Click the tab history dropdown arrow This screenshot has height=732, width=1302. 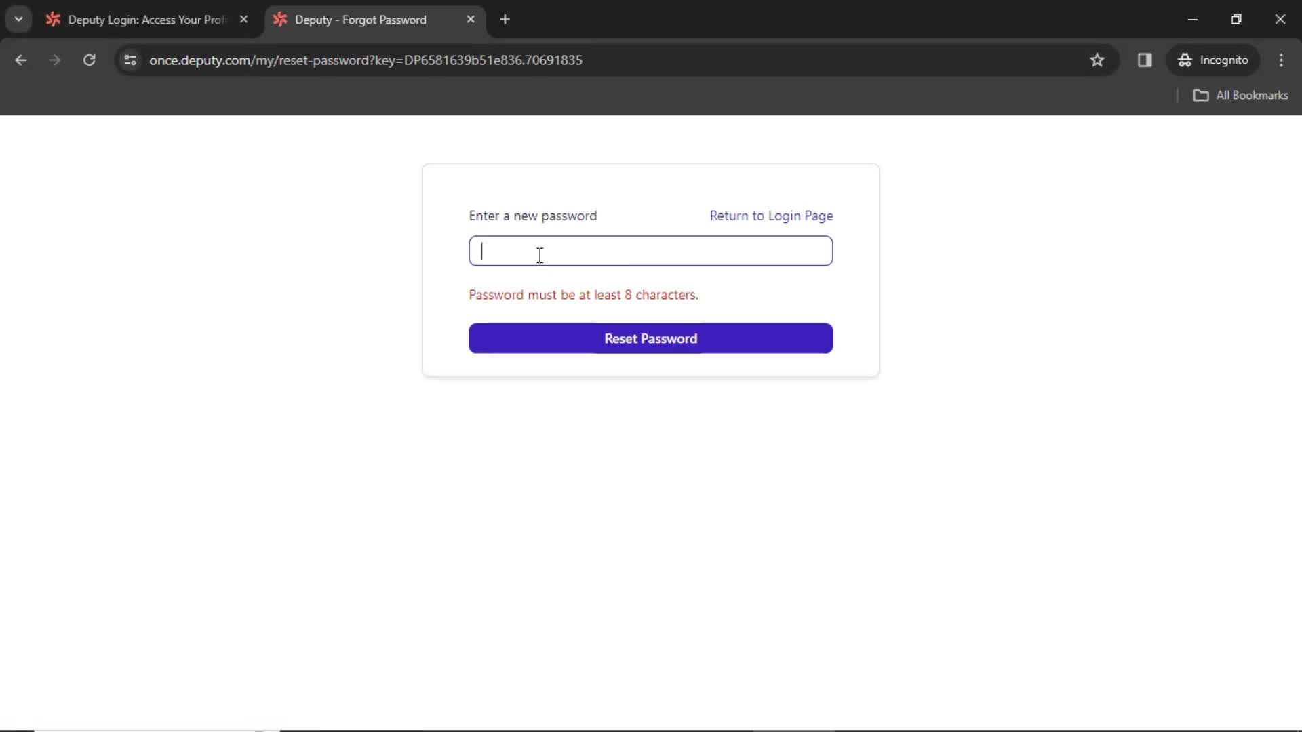[x=18, y=18]
